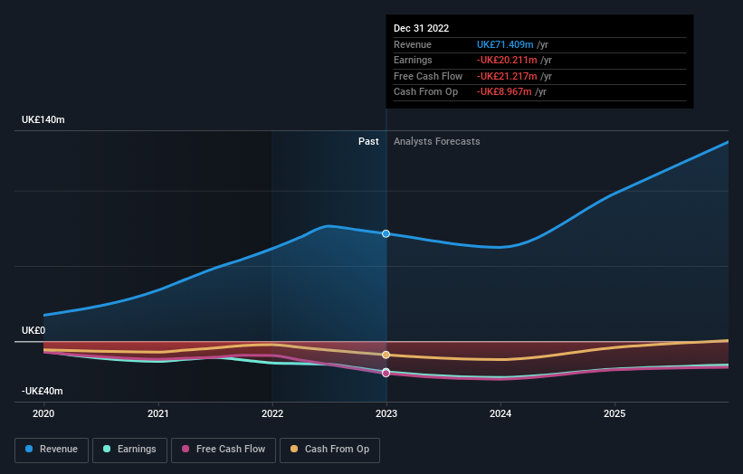
Task: Toggle the Cash From Op legend button
Action: click(x=329, y=450)
